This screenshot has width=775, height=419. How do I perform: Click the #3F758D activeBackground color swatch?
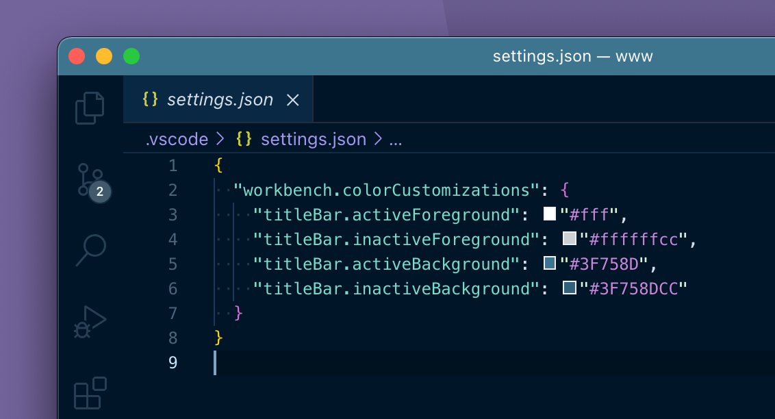coord(549,264)
